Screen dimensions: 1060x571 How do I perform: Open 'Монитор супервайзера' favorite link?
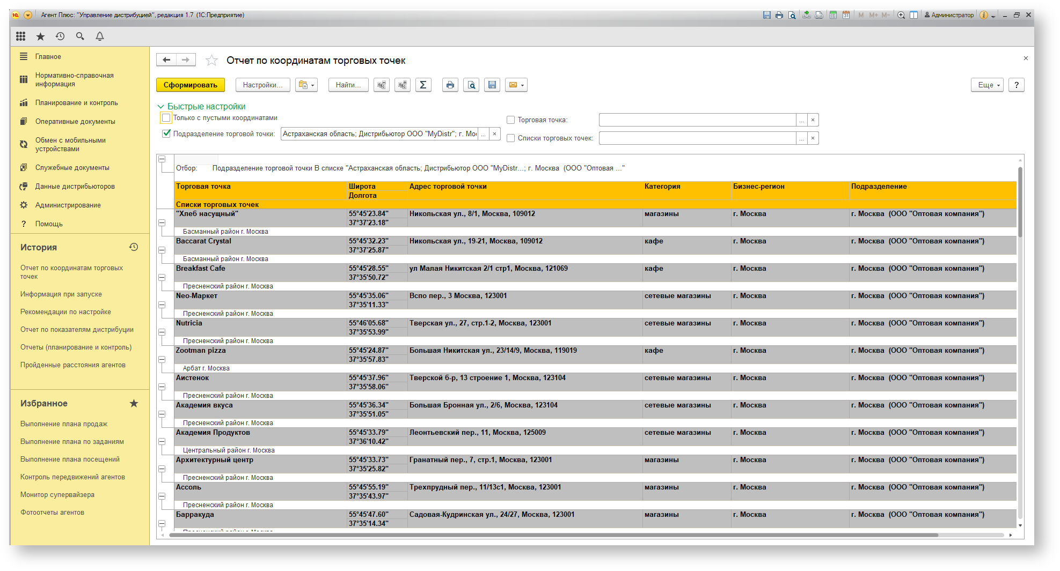pos(57,494)
